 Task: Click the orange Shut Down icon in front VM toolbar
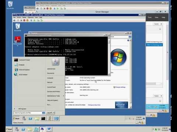(x=27, y=21)
